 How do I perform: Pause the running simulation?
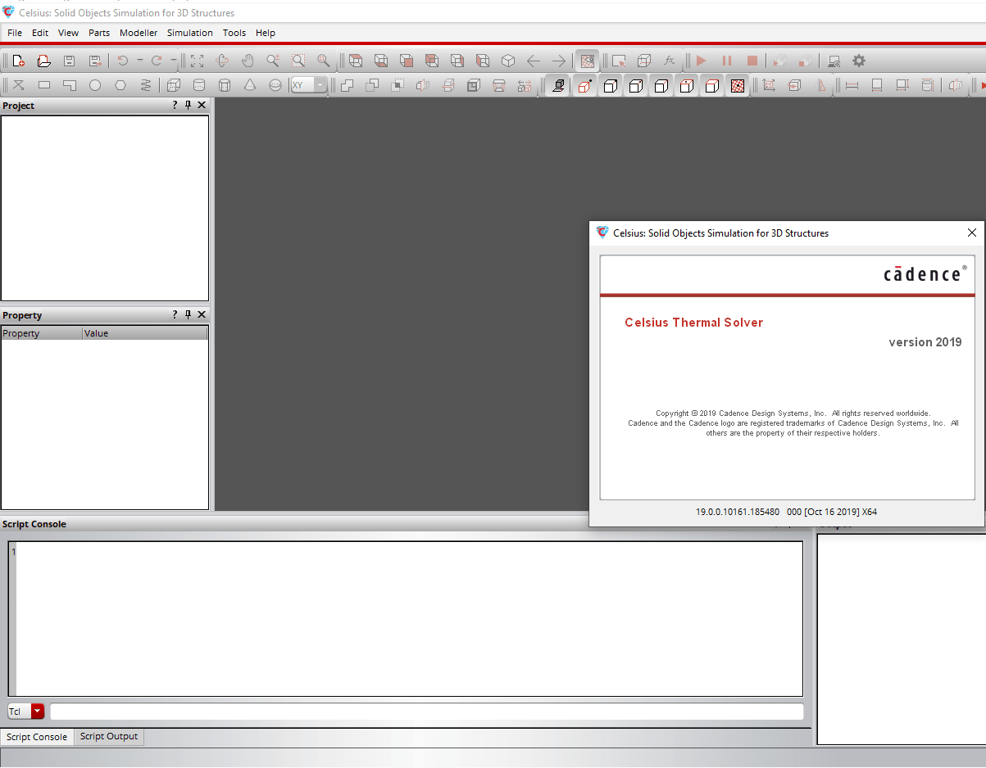tap(727, 61)
